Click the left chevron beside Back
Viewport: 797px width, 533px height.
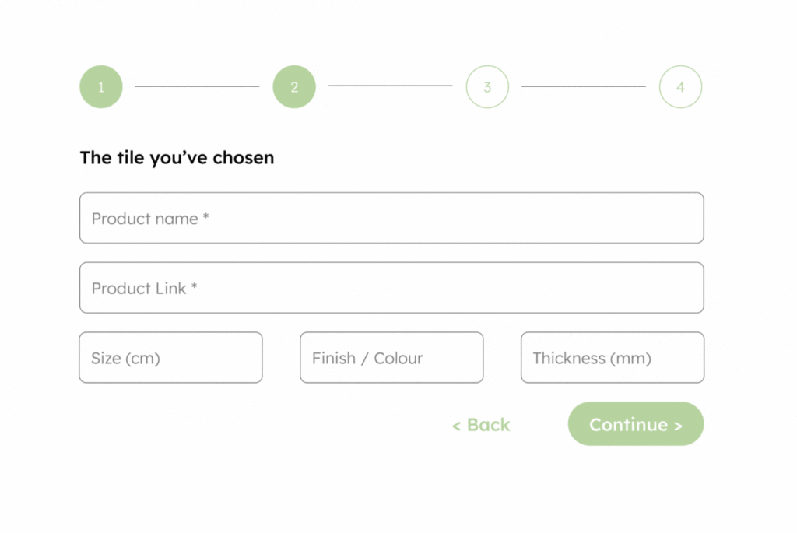point(456,426)
